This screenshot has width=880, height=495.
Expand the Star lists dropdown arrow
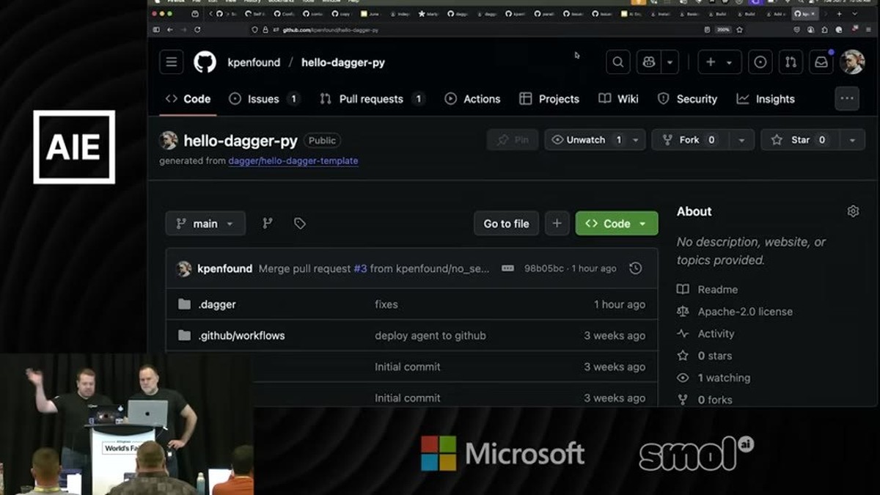[x=852, y=140]
